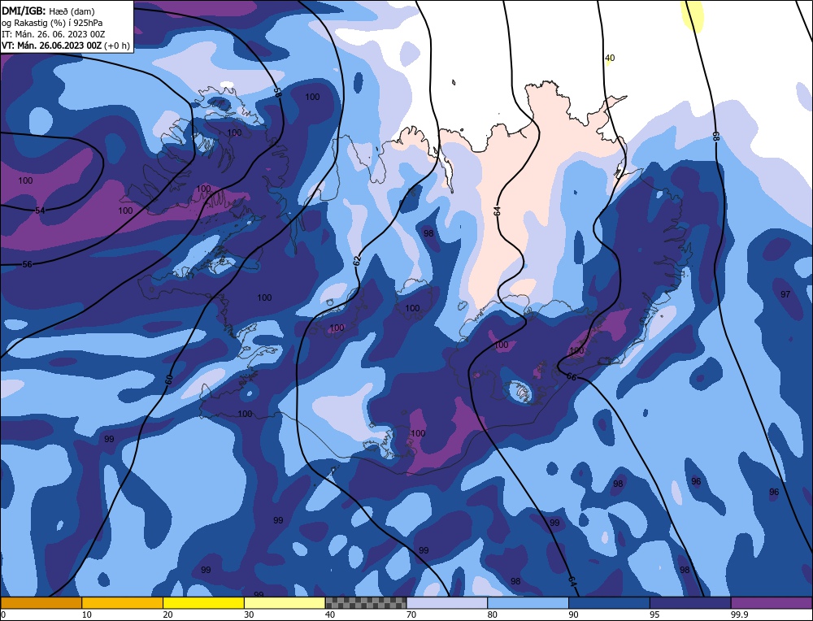Click the 'VT: Mán. 26.06.2023 00Z (+0 h)' line
Screen dimensions: 813x621
tap(65, 46)
